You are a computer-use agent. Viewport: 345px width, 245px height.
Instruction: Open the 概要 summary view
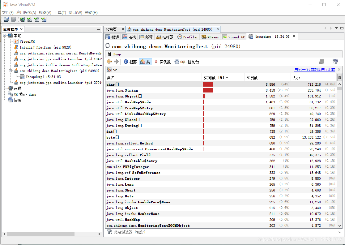pos(130,62)
